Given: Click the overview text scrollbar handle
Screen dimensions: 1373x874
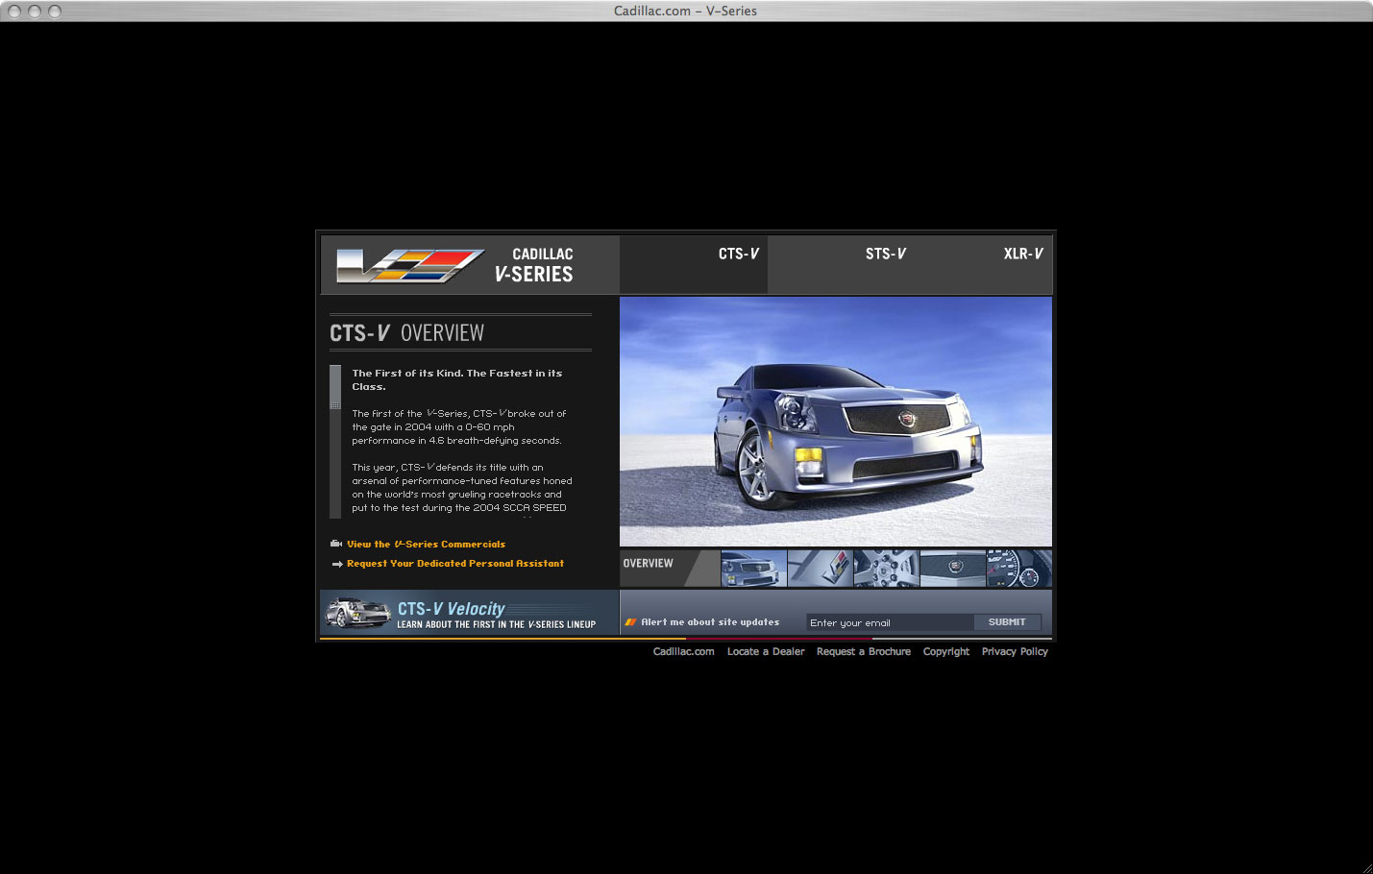Looking at the screenshot, I should (335, 387).
